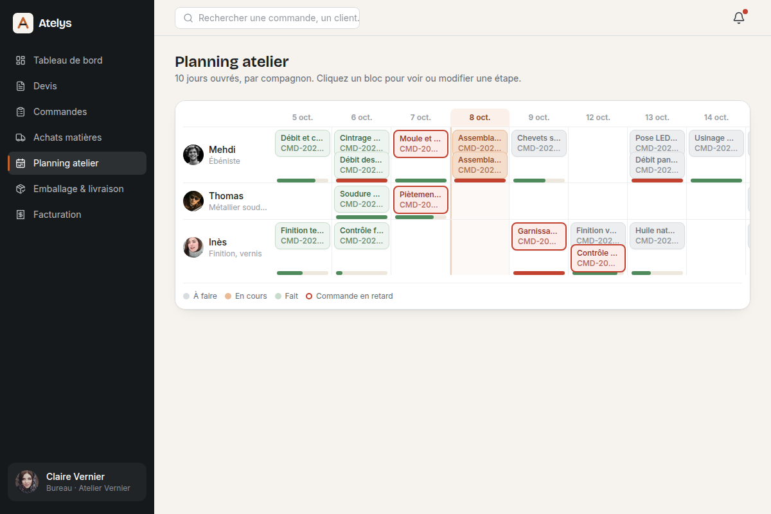The width and height of the screenshot is (771, 514).
Task: Open the "Finition v..." block on 12 oct.
Action: pyautogui.click(x=598, y=233)
